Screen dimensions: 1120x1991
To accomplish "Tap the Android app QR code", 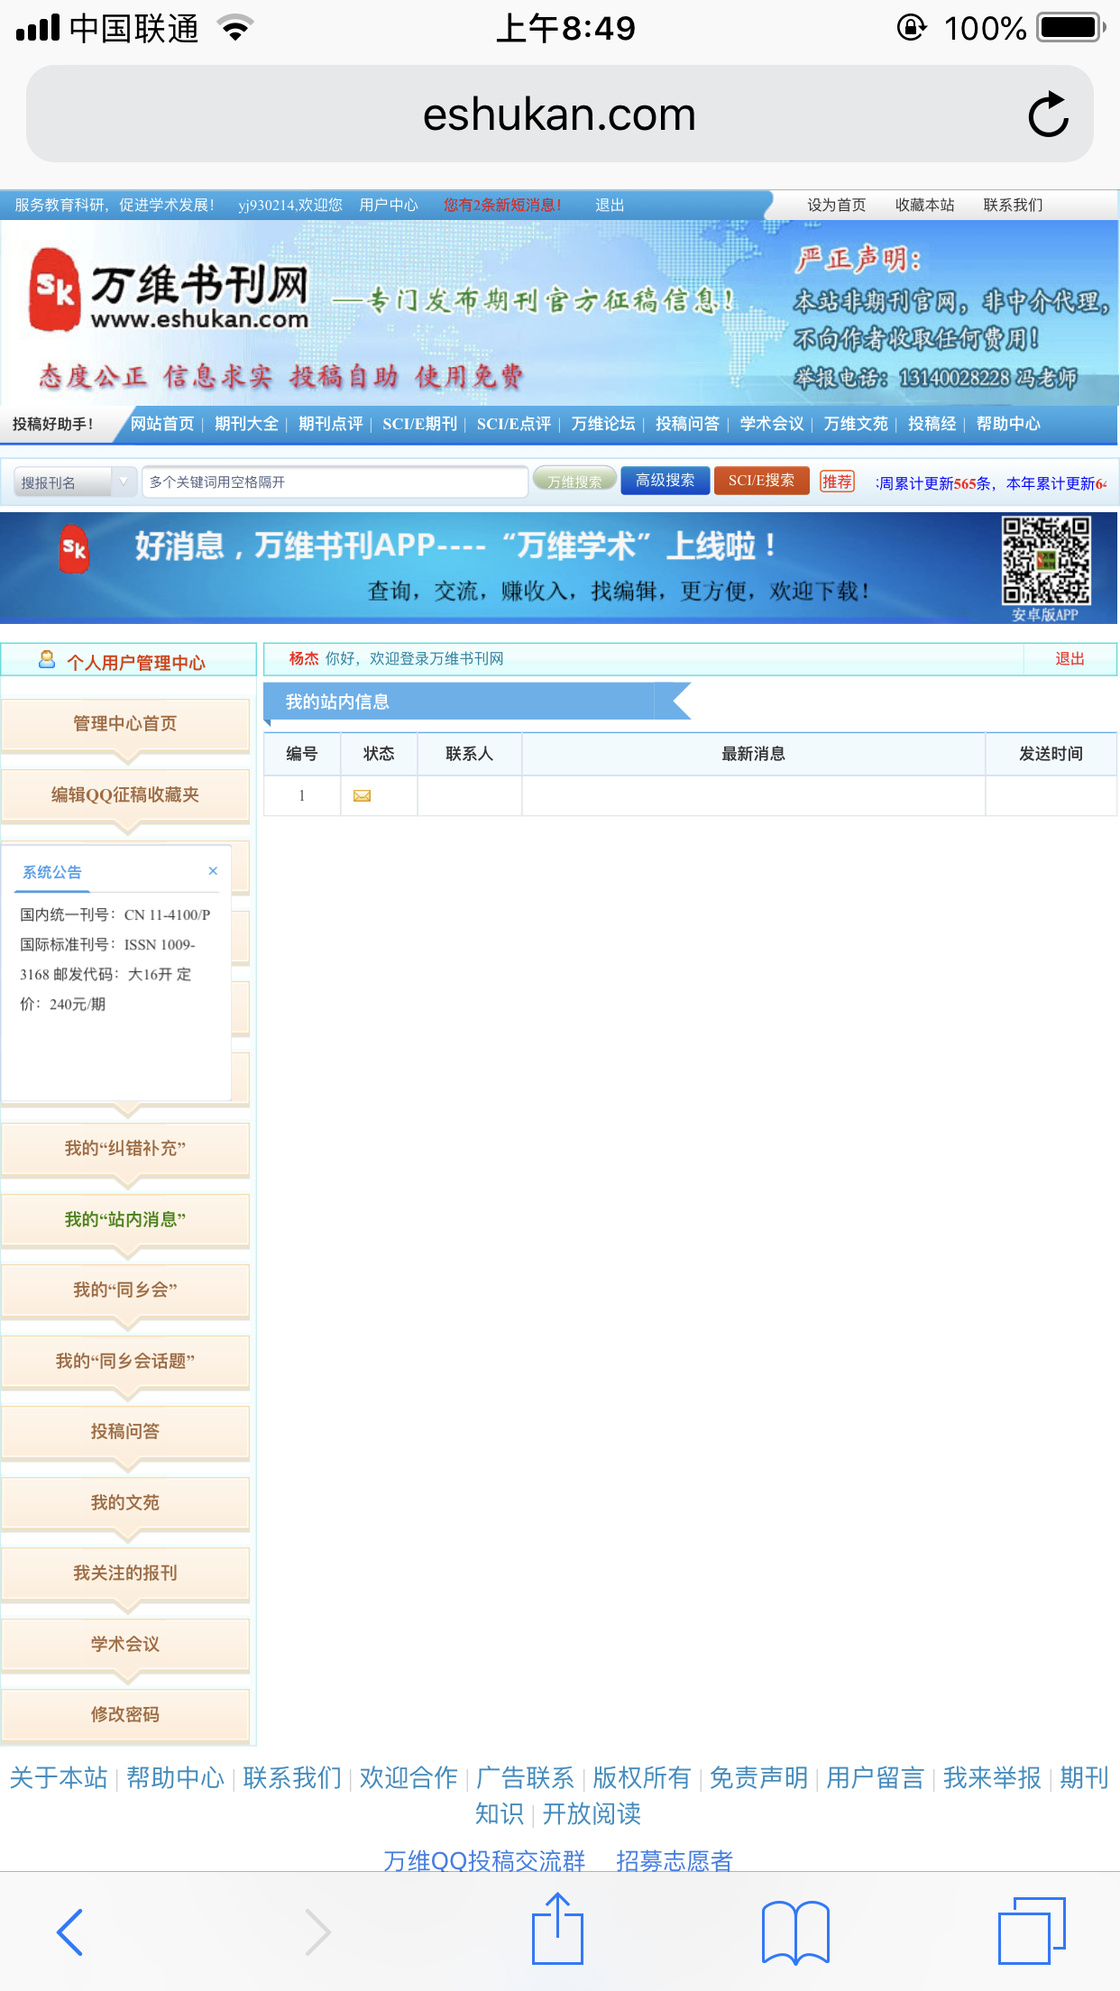I will pos(1046,560).
